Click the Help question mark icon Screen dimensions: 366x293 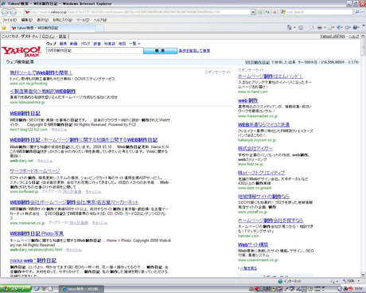point(356,27)
